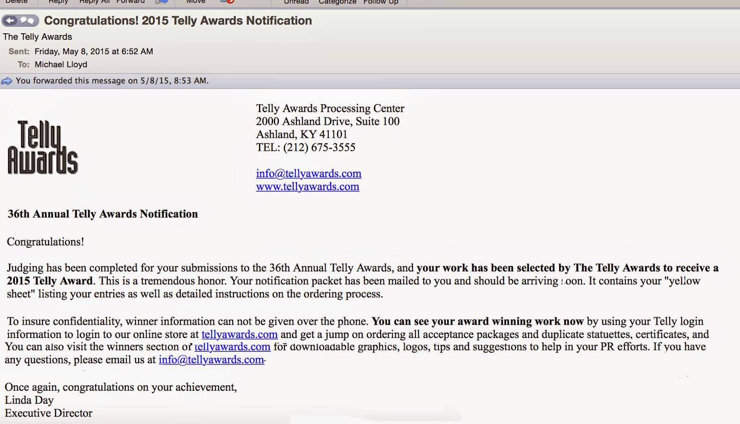This screenshot has height=424, width=740.
Task: Click the conversation bubbles icon beside the subject
Action: point(28,21)
